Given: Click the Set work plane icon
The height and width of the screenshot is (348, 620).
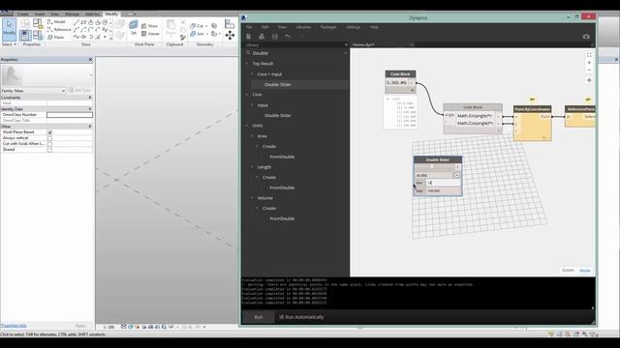Looking at the screenshot, I should (x=134, y=28).
